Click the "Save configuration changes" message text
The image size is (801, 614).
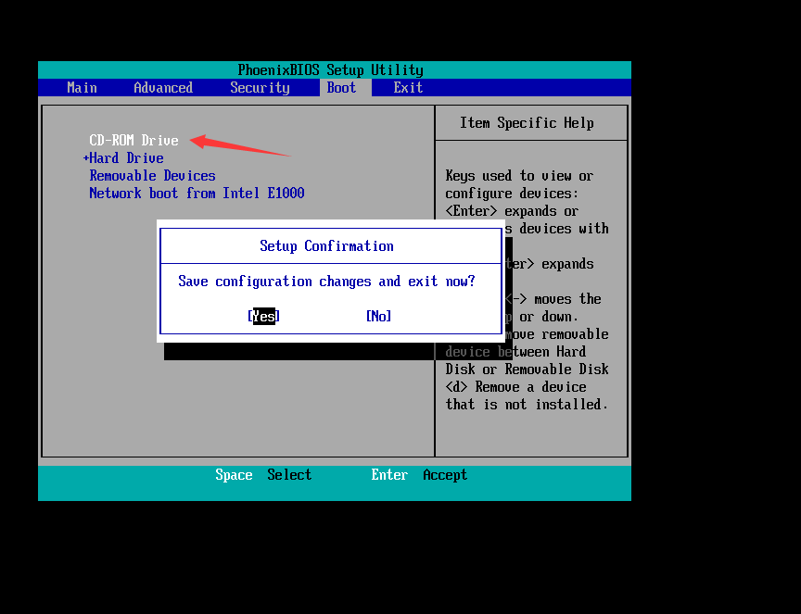click(x=326, y=282)
